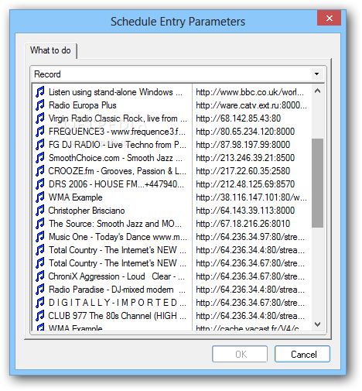Image resolution: width=362 pixels, height=391 pixels.
Task: Click music note icon beside Music One
Action: (40, 237)
